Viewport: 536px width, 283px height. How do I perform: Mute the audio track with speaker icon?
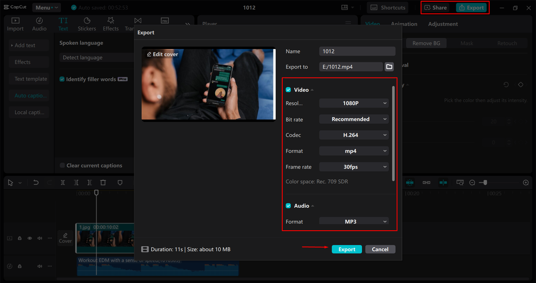pos(40,266)
